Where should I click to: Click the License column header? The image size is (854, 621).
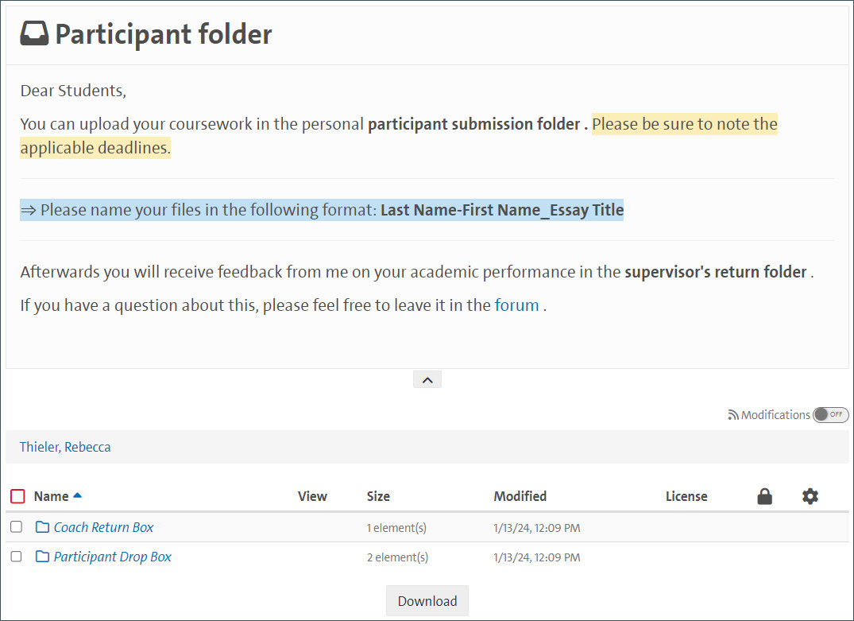click(686, 496)
